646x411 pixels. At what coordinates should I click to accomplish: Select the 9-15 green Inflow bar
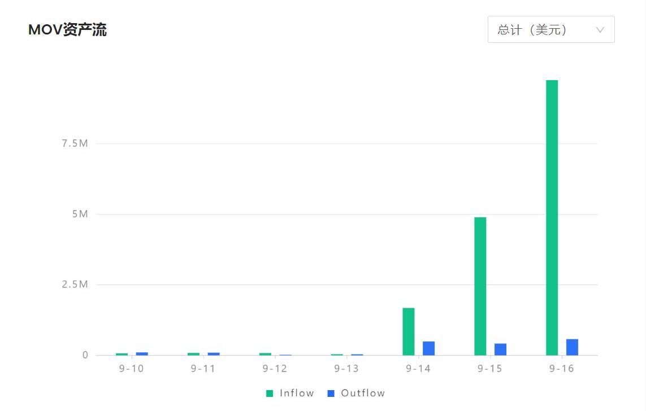tap(480, 286)
